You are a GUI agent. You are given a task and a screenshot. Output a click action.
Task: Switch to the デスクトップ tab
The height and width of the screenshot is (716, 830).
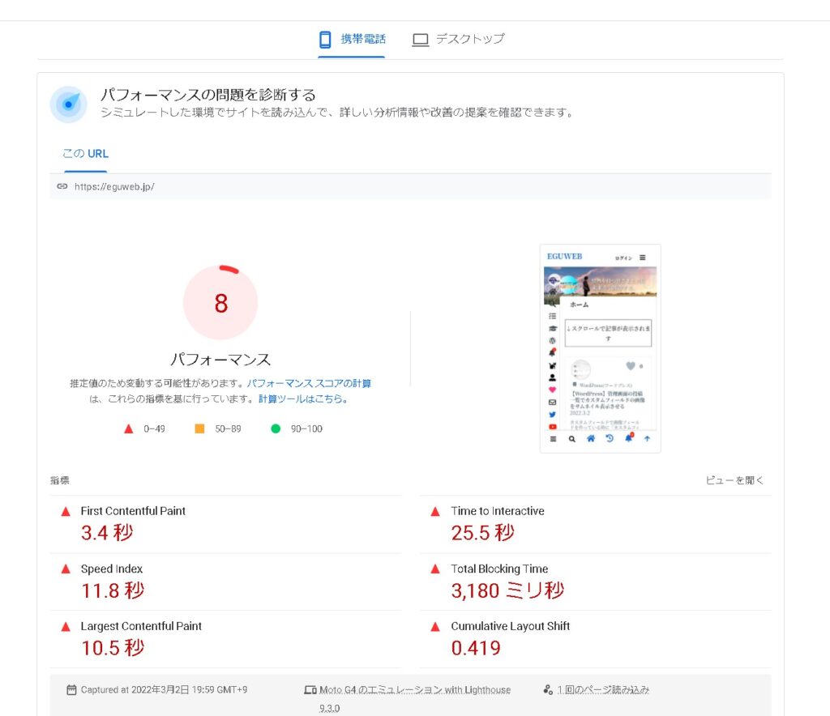[x=469, y=39]
